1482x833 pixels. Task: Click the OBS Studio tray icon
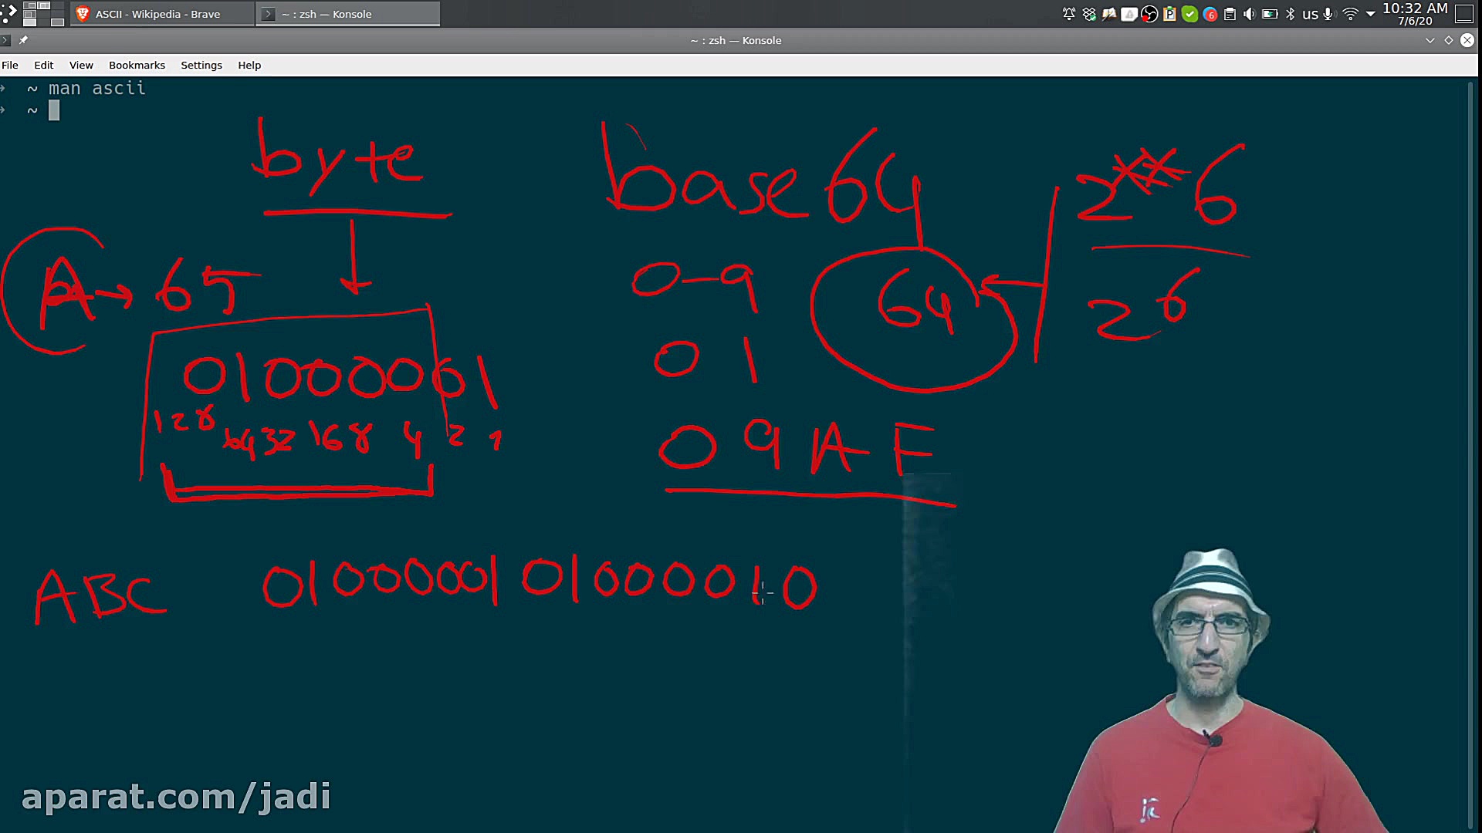point(1149,14)
